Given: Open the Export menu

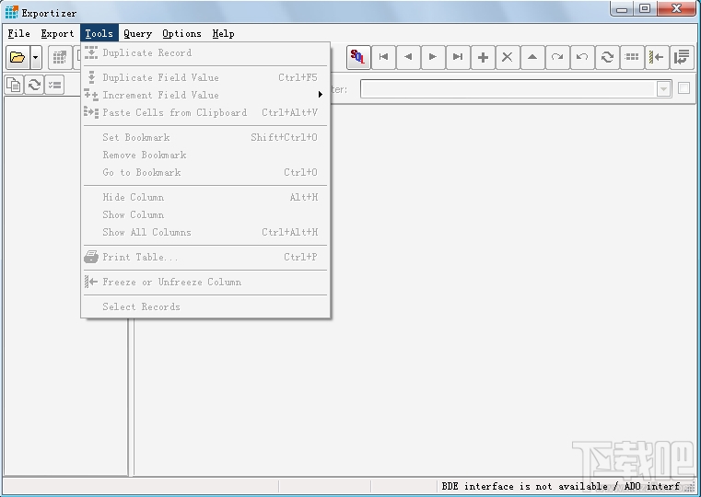Looking at the screenshot, I should pyautogui.click(x=57, y=33).
